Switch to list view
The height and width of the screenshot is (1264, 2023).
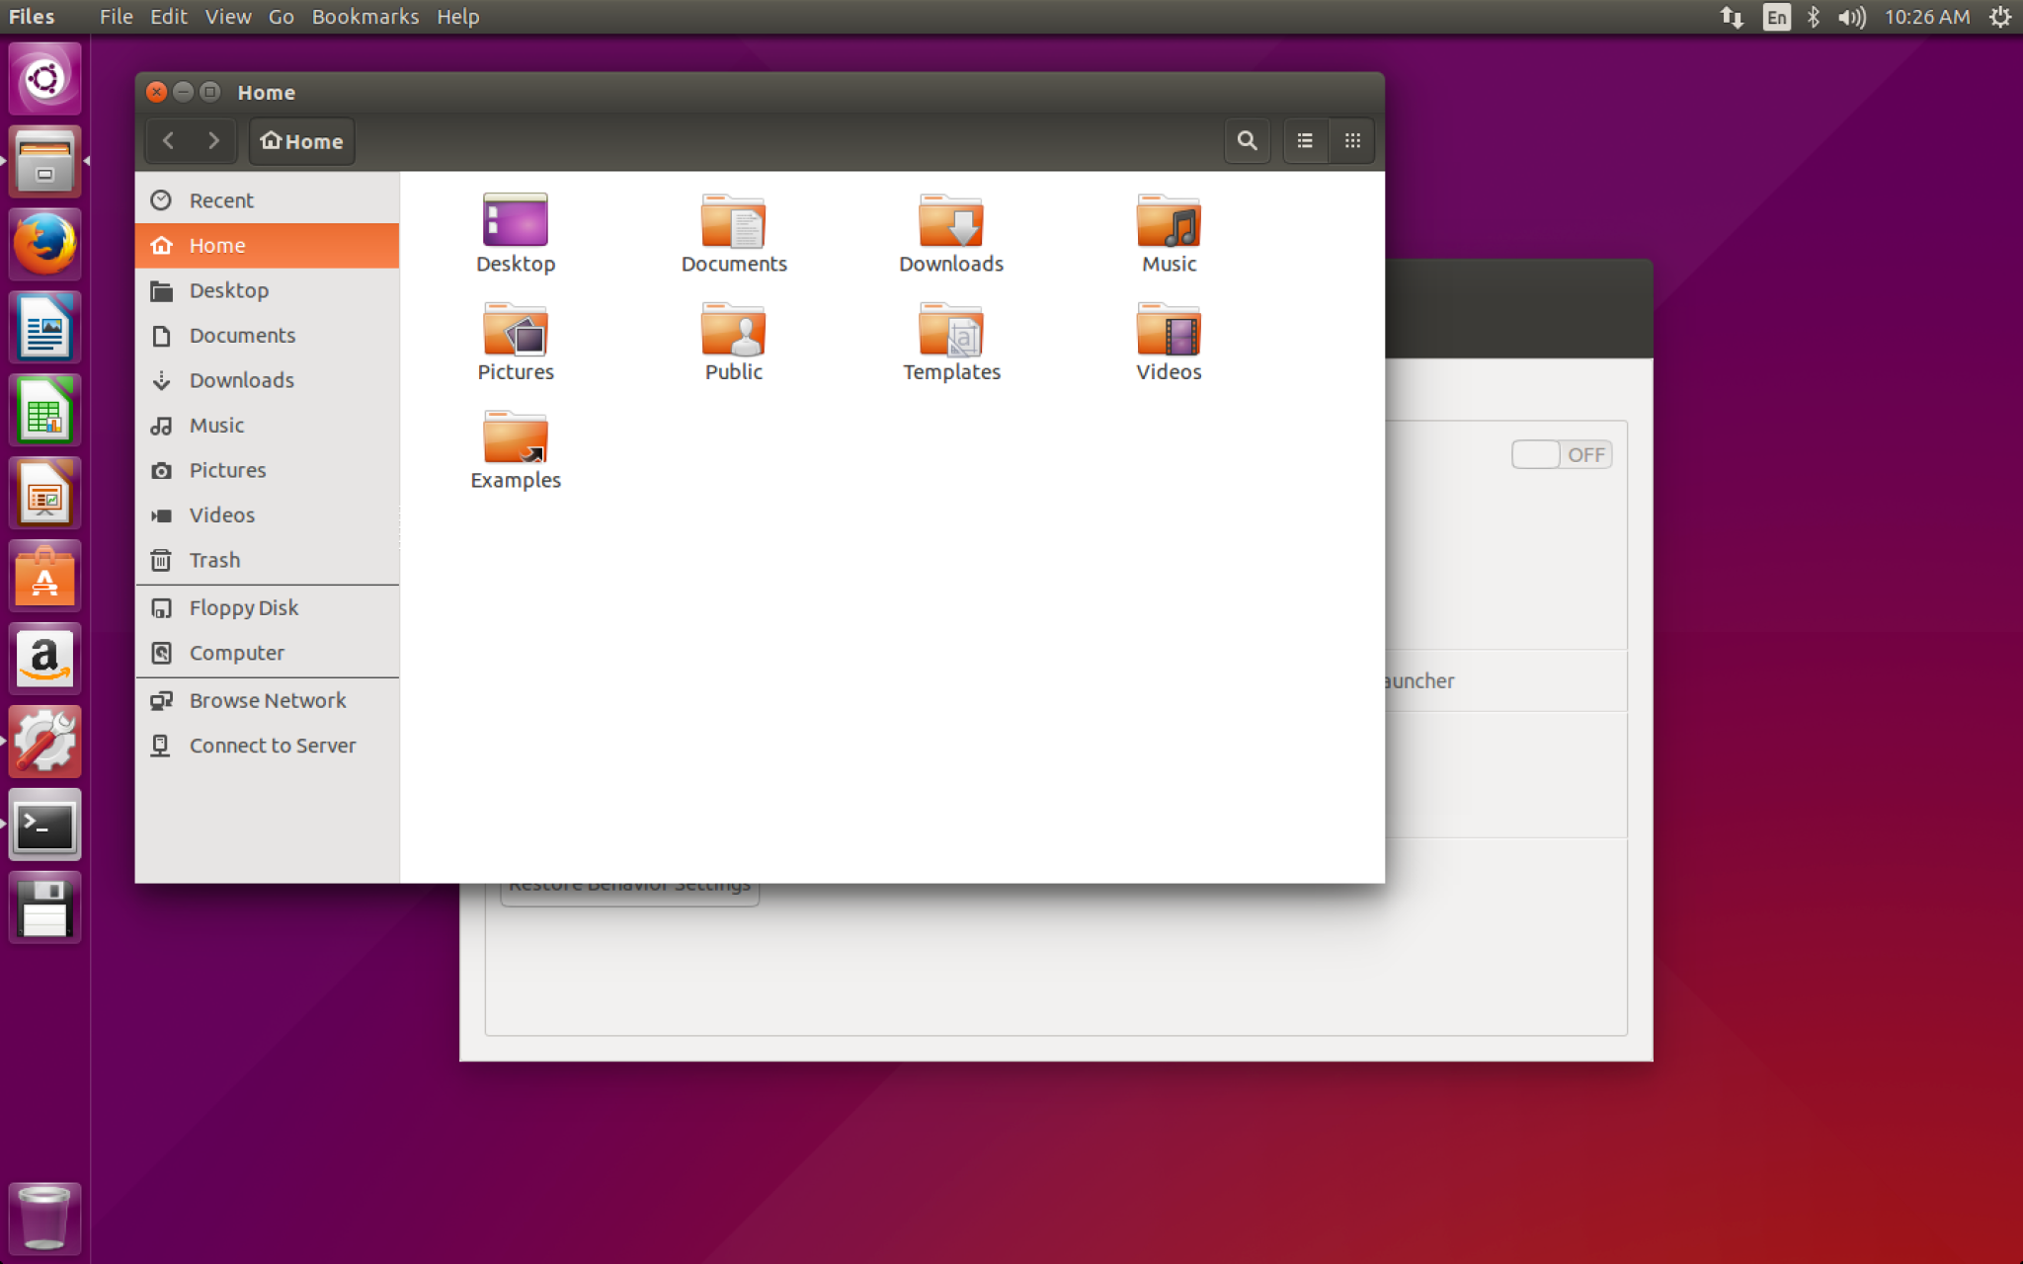(x=1304, y=140)
